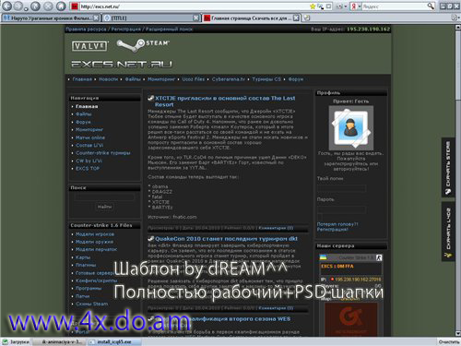Click the guest avatar picture in Профиль
The height and width of the screenshot is (346, 461).
(x=351, y=128)
